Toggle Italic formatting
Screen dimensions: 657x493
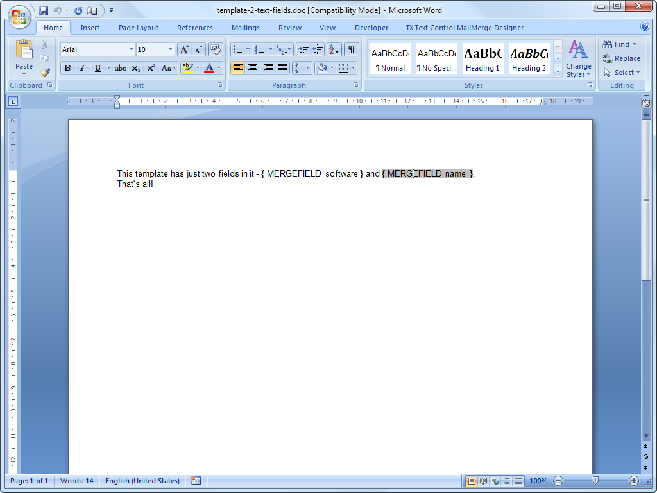tap(82, 68)
